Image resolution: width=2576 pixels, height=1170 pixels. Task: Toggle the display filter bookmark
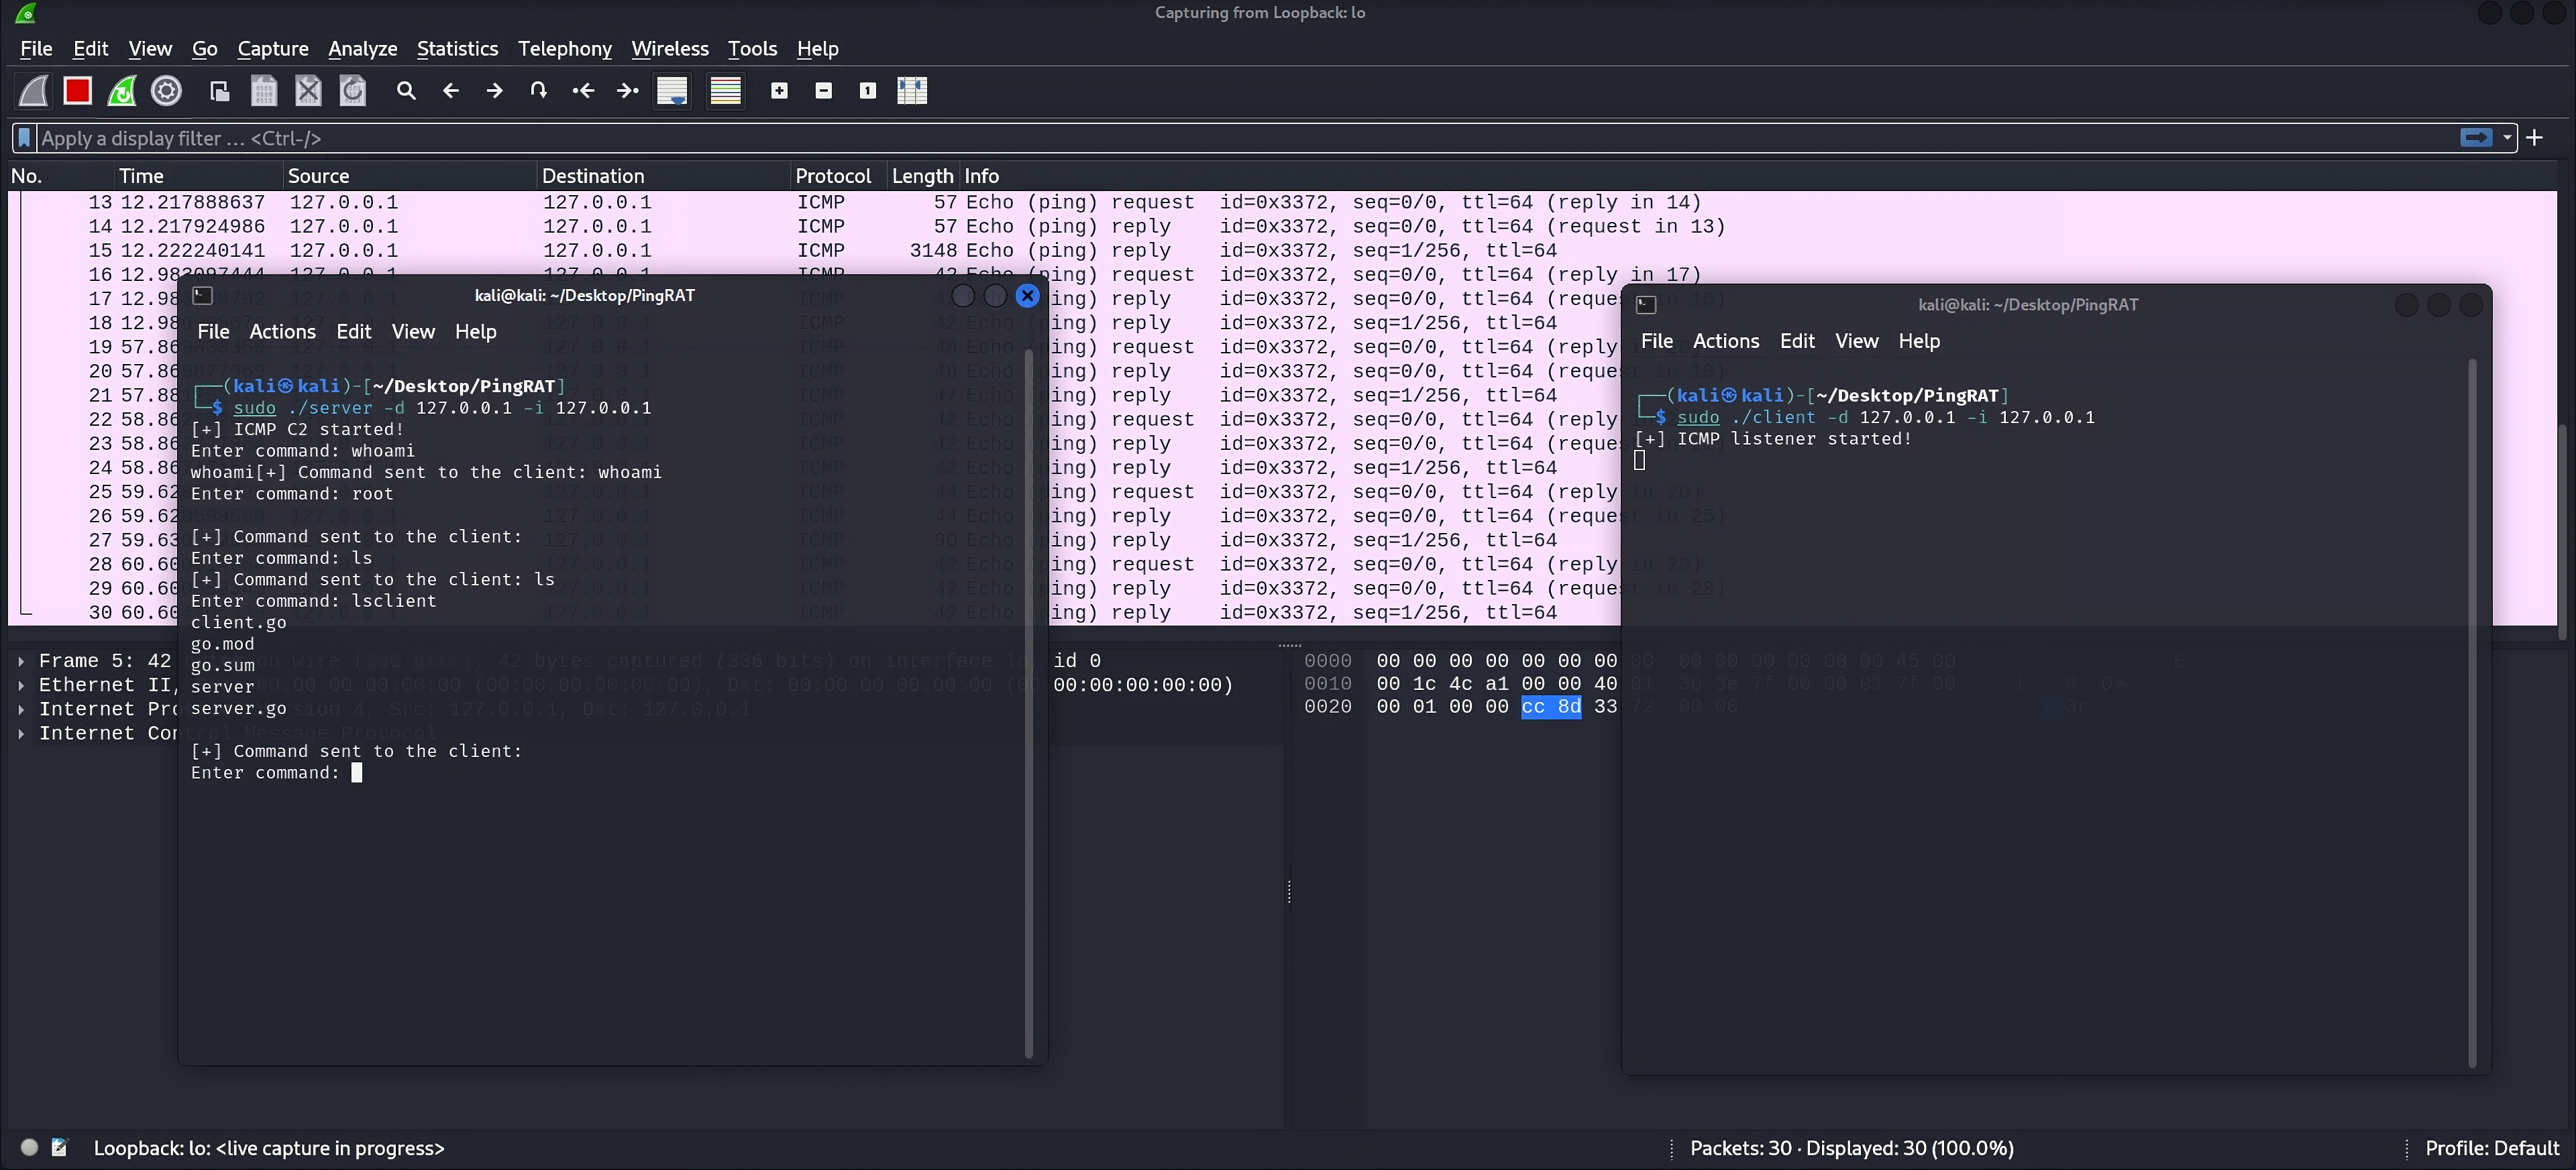[24, 137]
